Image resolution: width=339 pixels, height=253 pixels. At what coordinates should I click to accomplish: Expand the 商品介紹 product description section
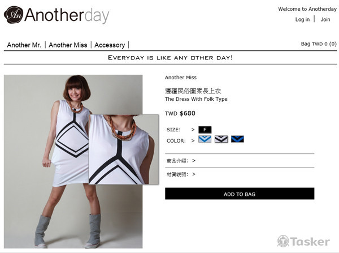coord(181,161)
